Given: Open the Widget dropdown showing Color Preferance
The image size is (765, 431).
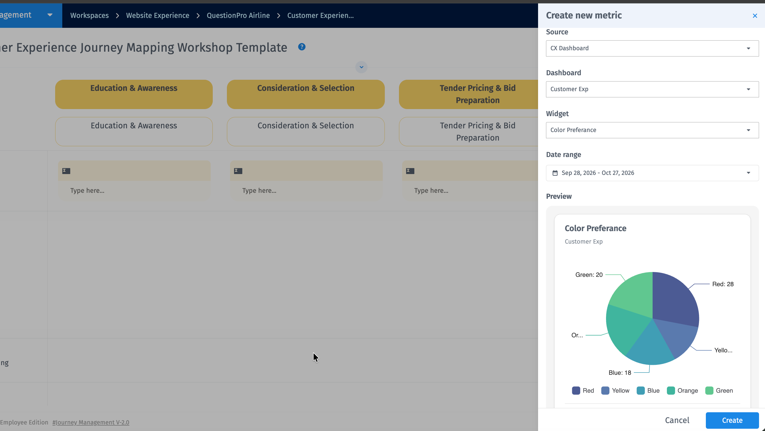Looking at the screenshot, I should (652, 130).
